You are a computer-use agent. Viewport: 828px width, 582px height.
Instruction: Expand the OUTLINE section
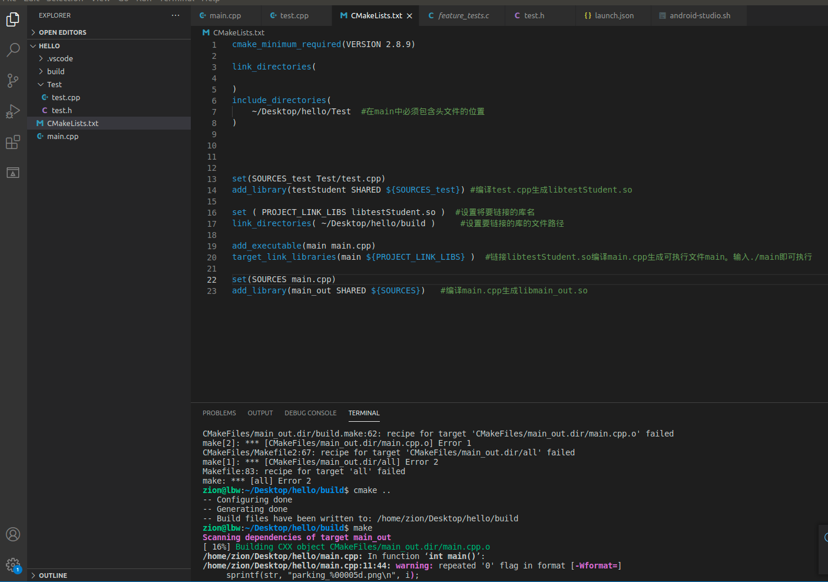coord(109,576)
